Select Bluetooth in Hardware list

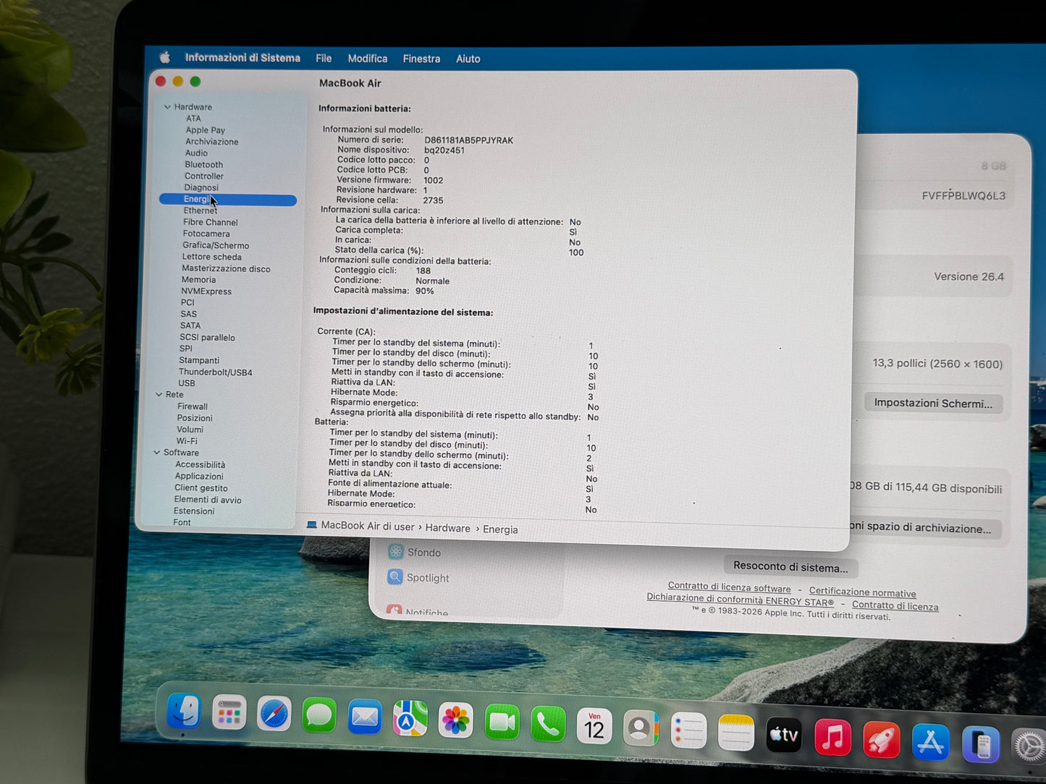click(x=203, y=165)
